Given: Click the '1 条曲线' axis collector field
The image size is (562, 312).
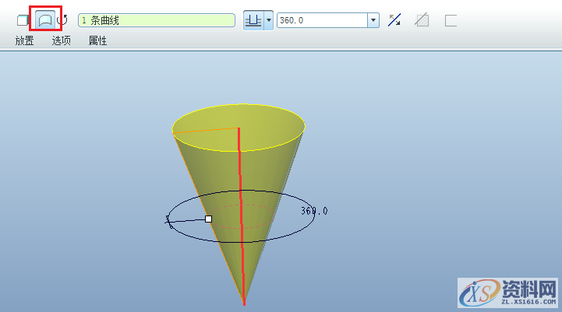Looking at the screenshot, I should coord(156,20).
